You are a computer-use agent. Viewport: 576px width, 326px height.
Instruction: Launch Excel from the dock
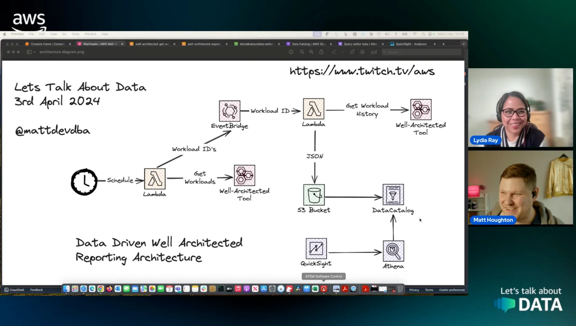click(315, 289)
